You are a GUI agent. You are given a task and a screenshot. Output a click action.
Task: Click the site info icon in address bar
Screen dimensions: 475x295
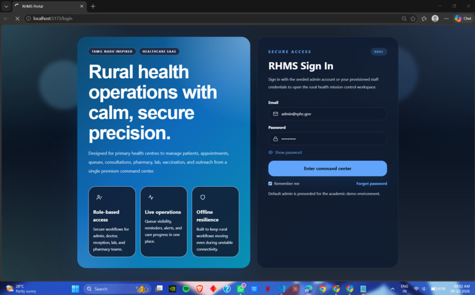[x=28, y=18]
